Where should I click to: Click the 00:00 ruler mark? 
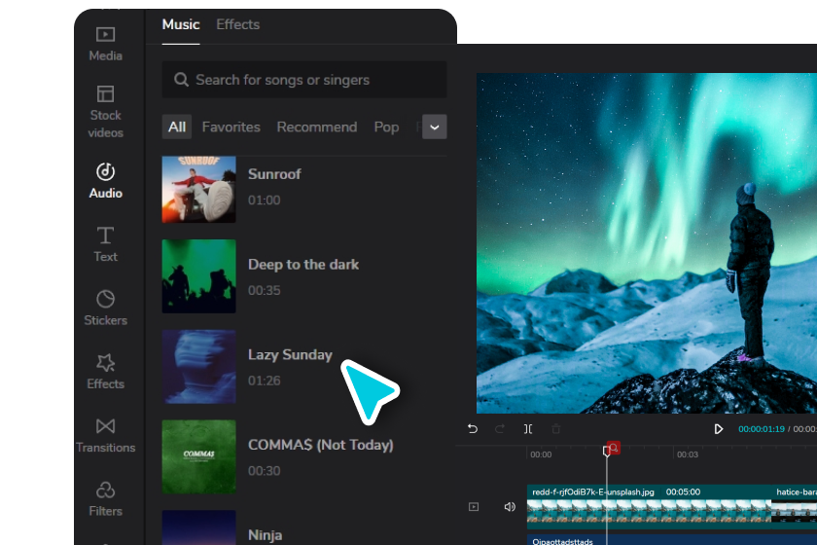point(541,454)
